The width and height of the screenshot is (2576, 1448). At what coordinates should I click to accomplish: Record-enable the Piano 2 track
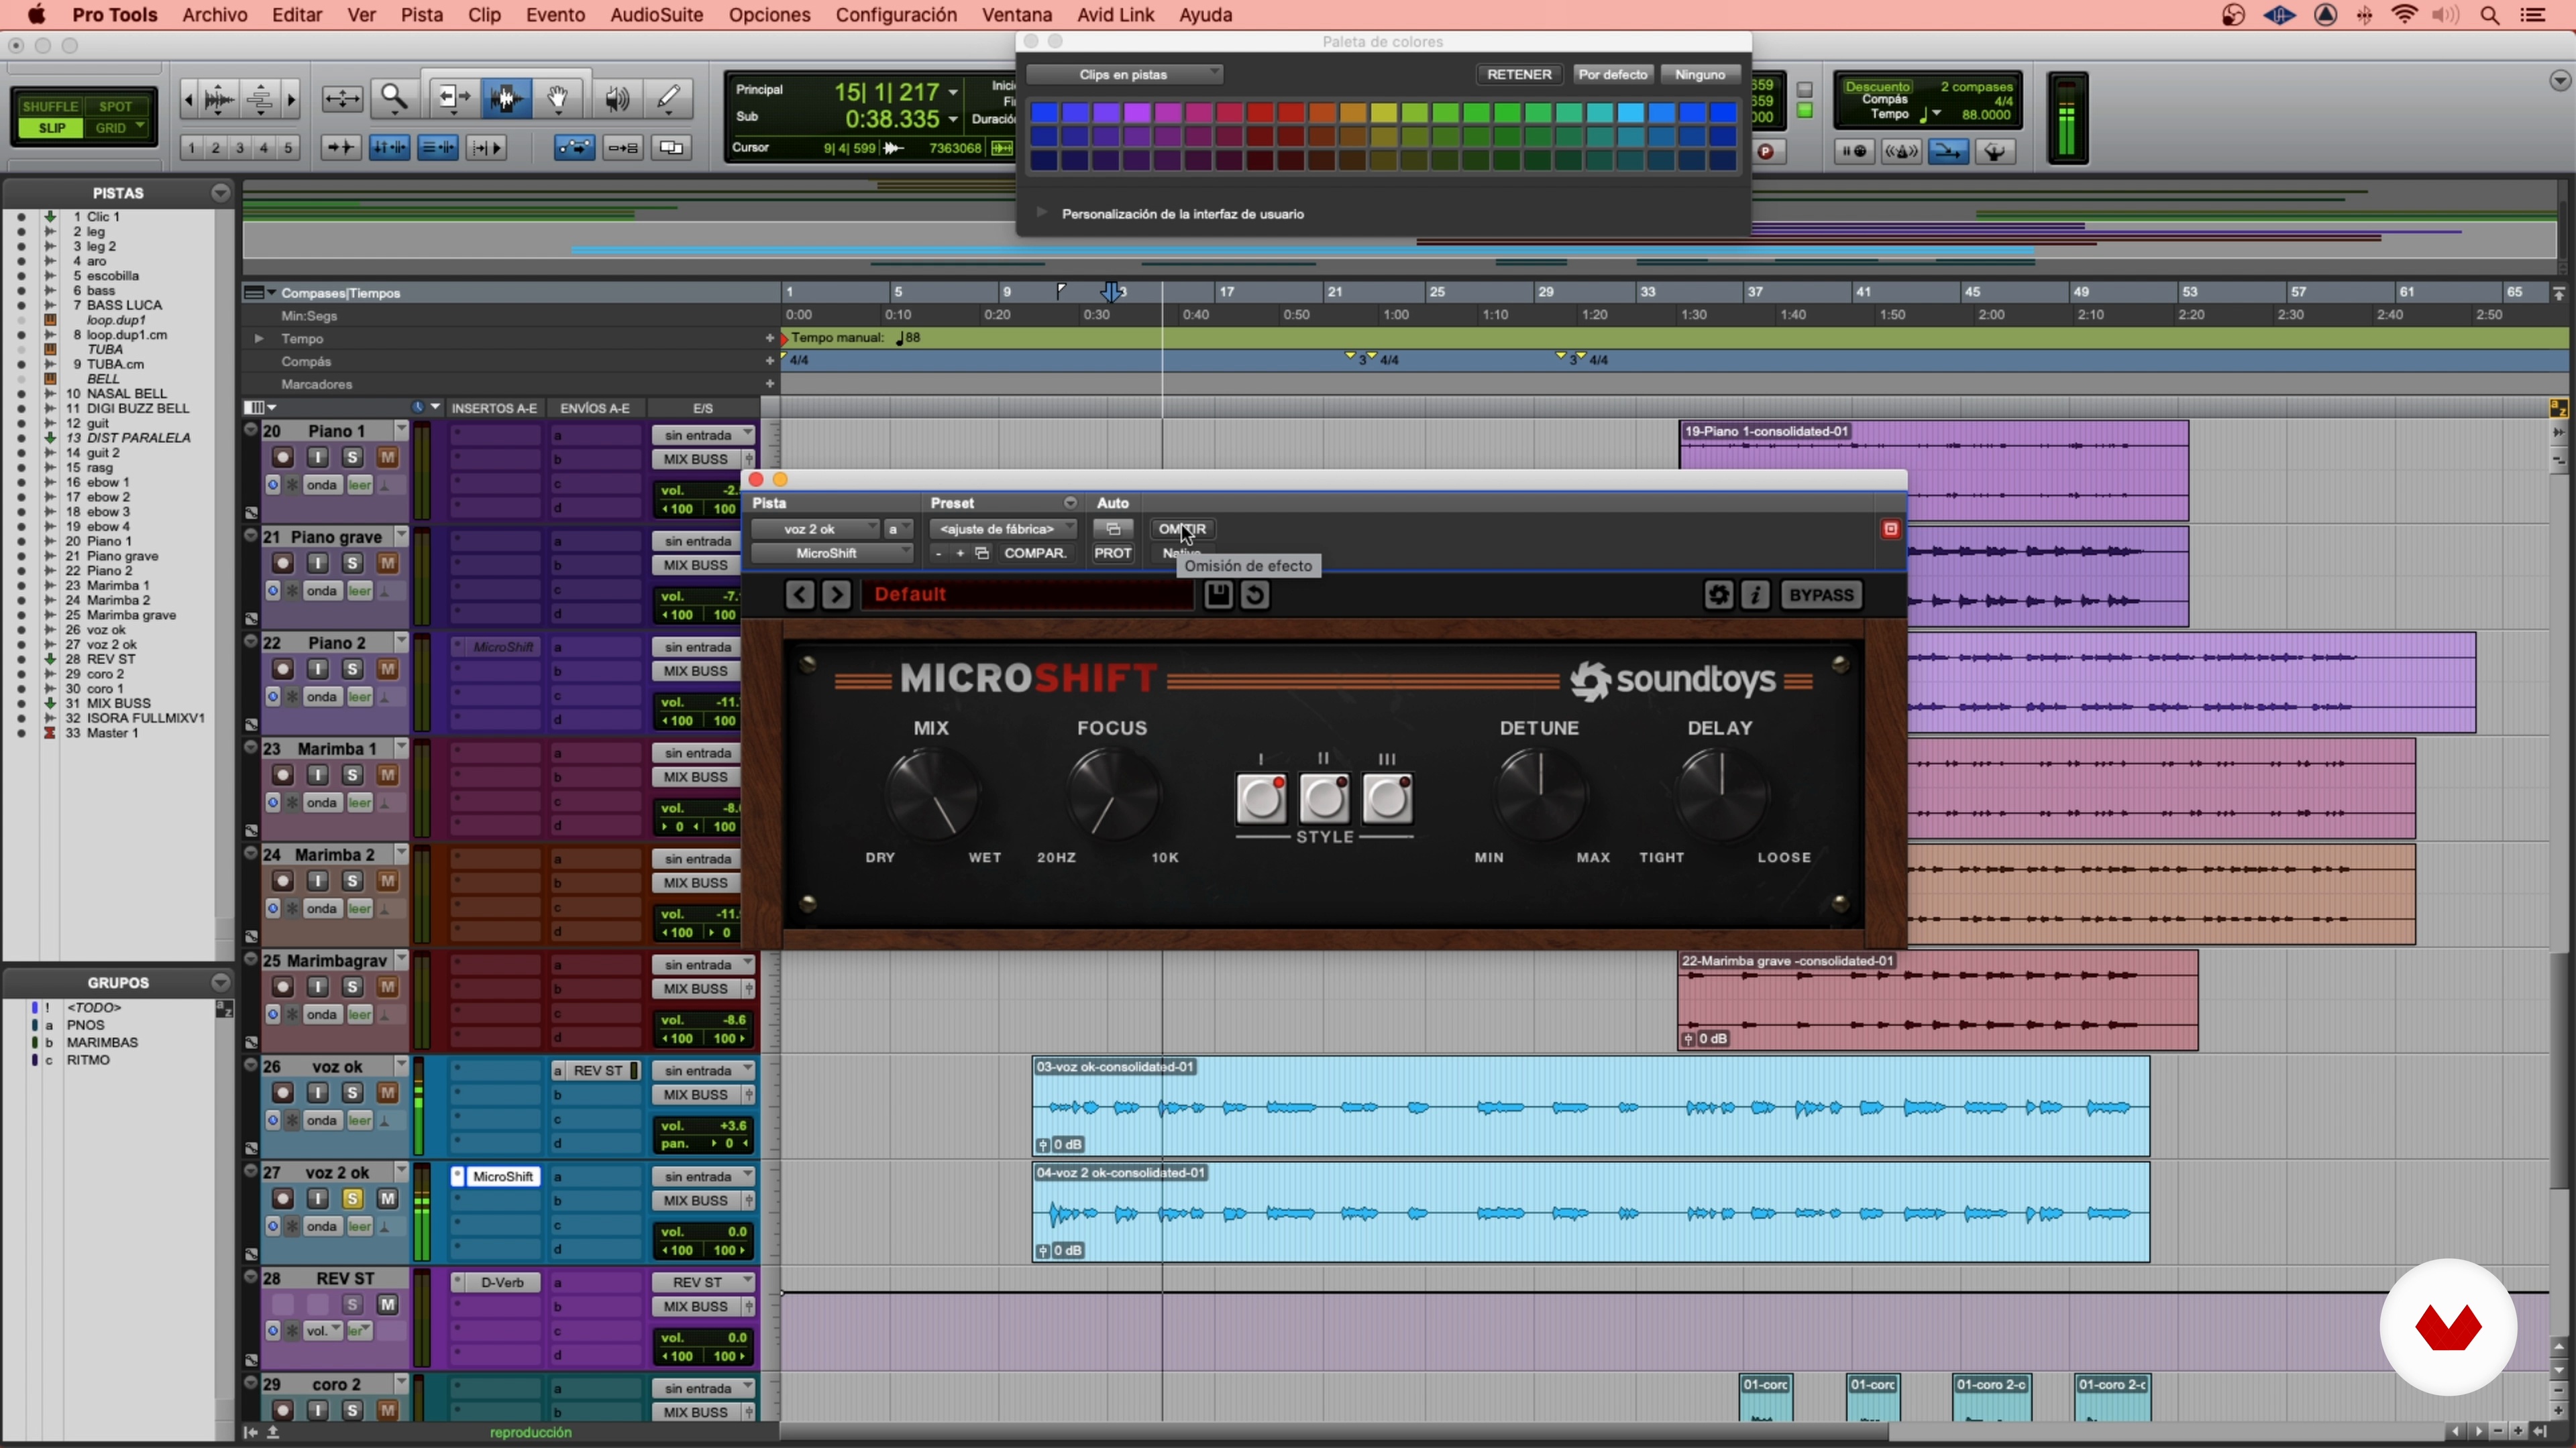[x=283, y=668]
